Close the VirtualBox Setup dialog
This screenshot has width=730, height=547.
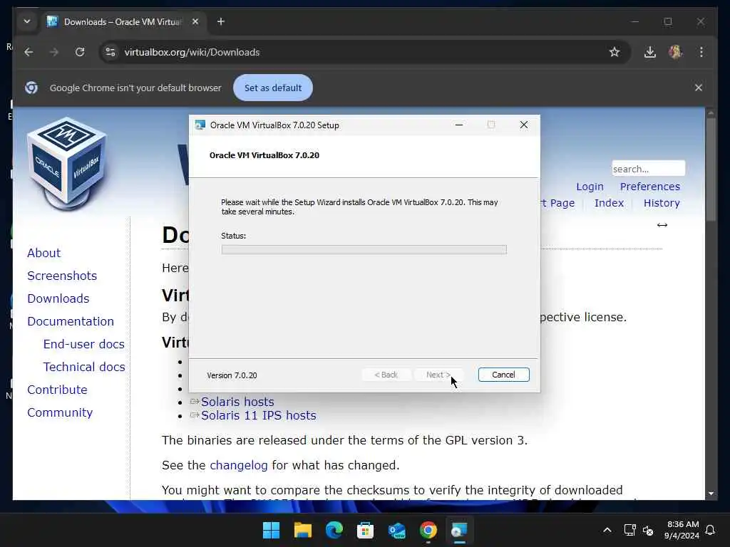524,125
